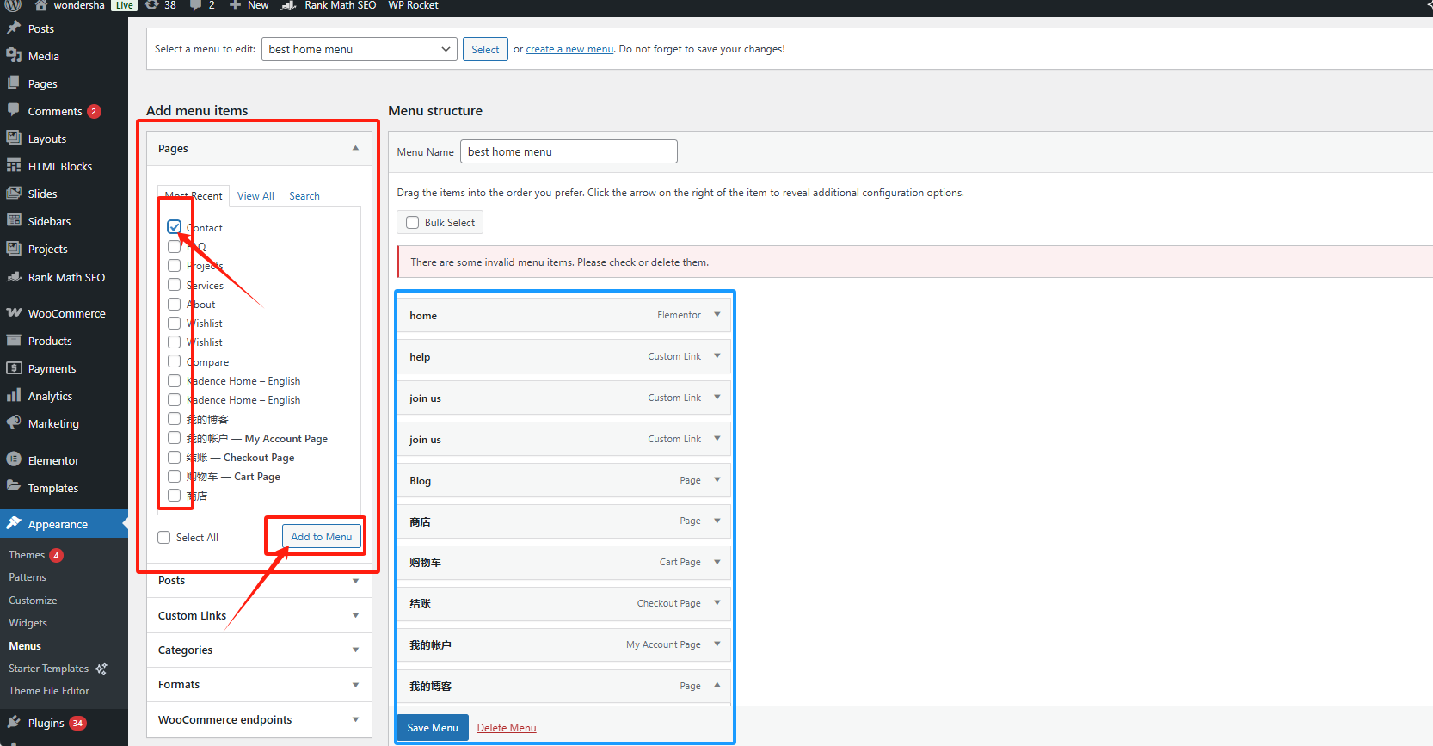Open Comments via its speech bubble icon
The image size is (1433, 746).
pos(14,111)
